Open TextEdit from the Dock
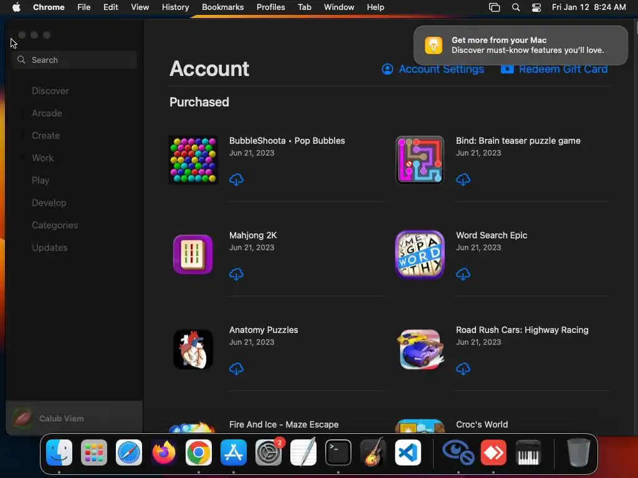This screenshot has width=638, height=478. (303, 452)
